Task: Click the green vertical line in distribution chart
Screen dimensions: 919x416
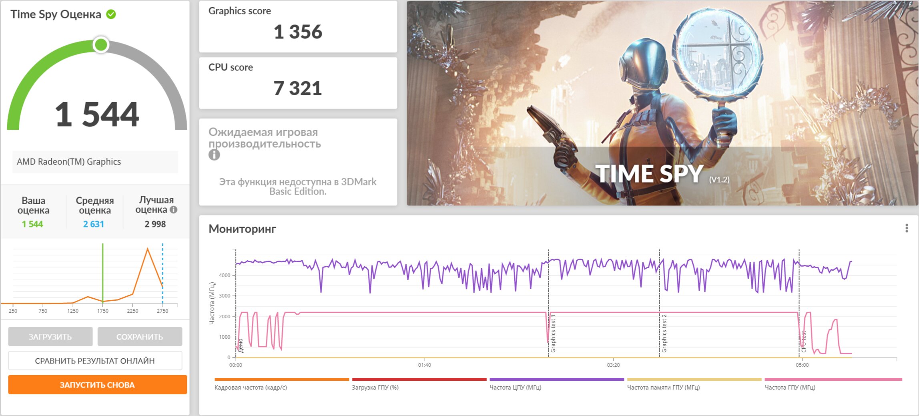Action: [x=103, y=273]
